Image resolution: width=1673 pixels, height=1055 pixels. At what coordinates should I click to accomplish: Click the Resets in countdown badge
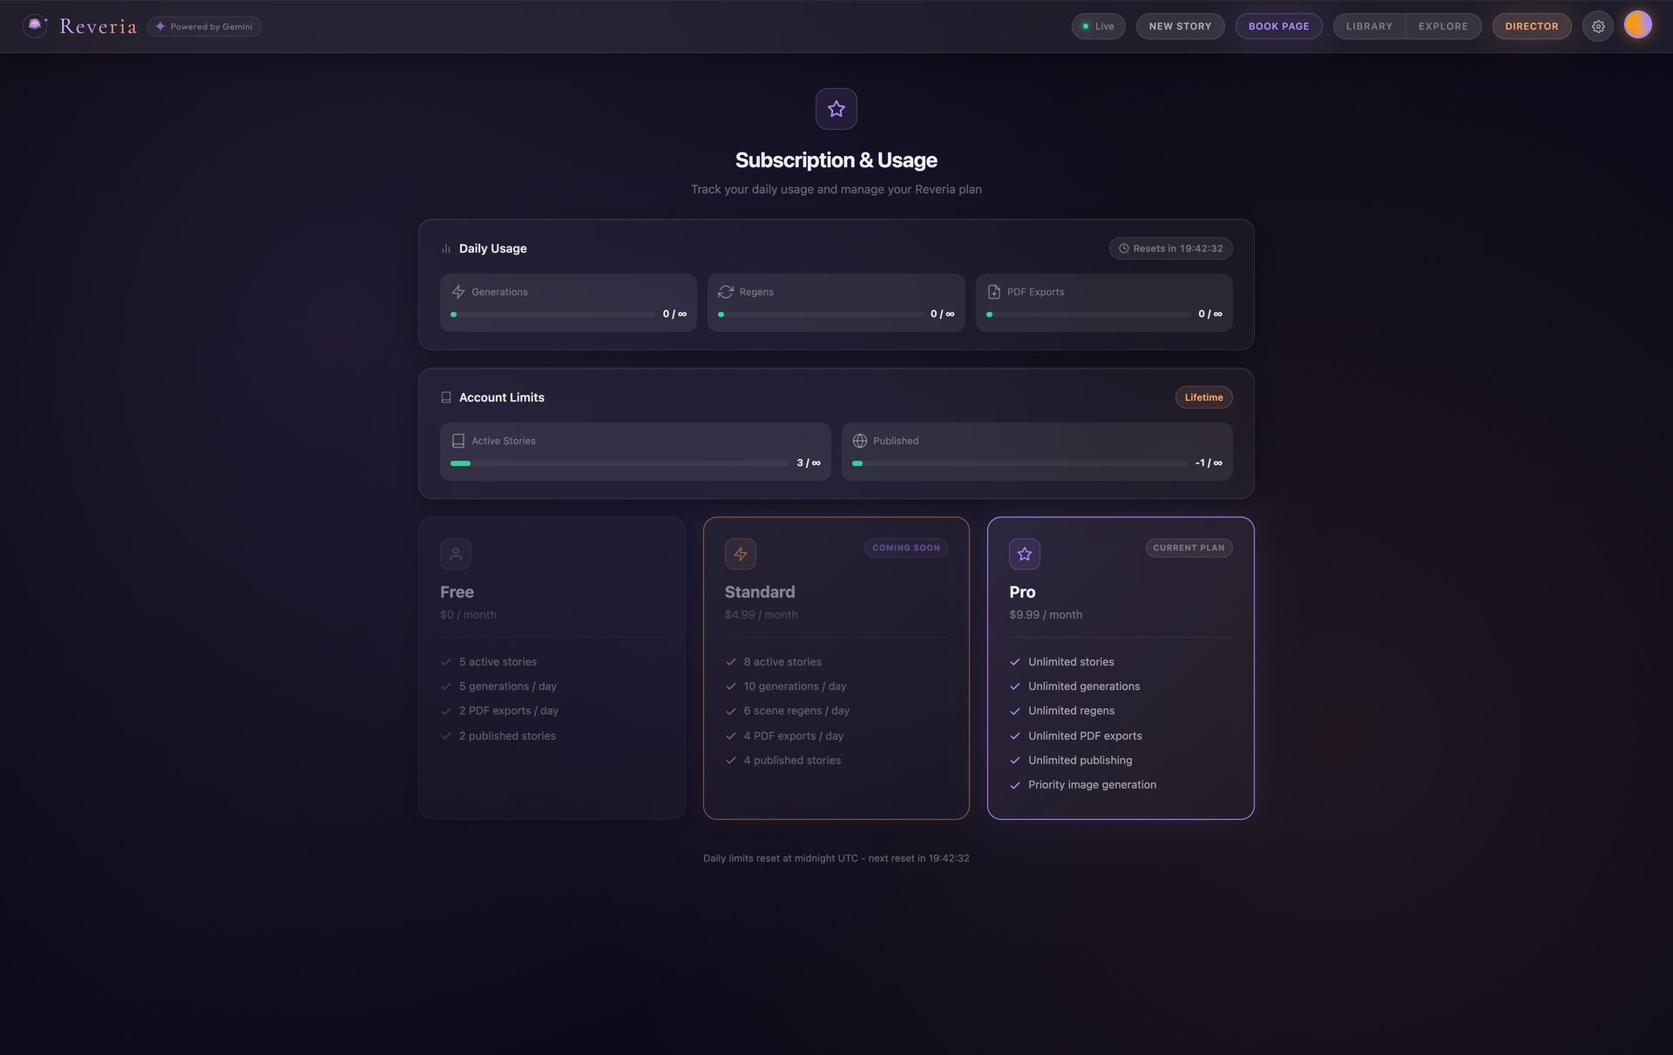click(x=1169, y=248)
